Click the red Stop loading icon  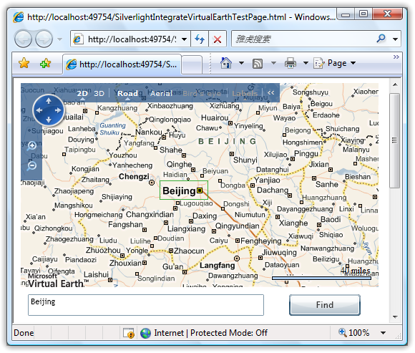218,39
